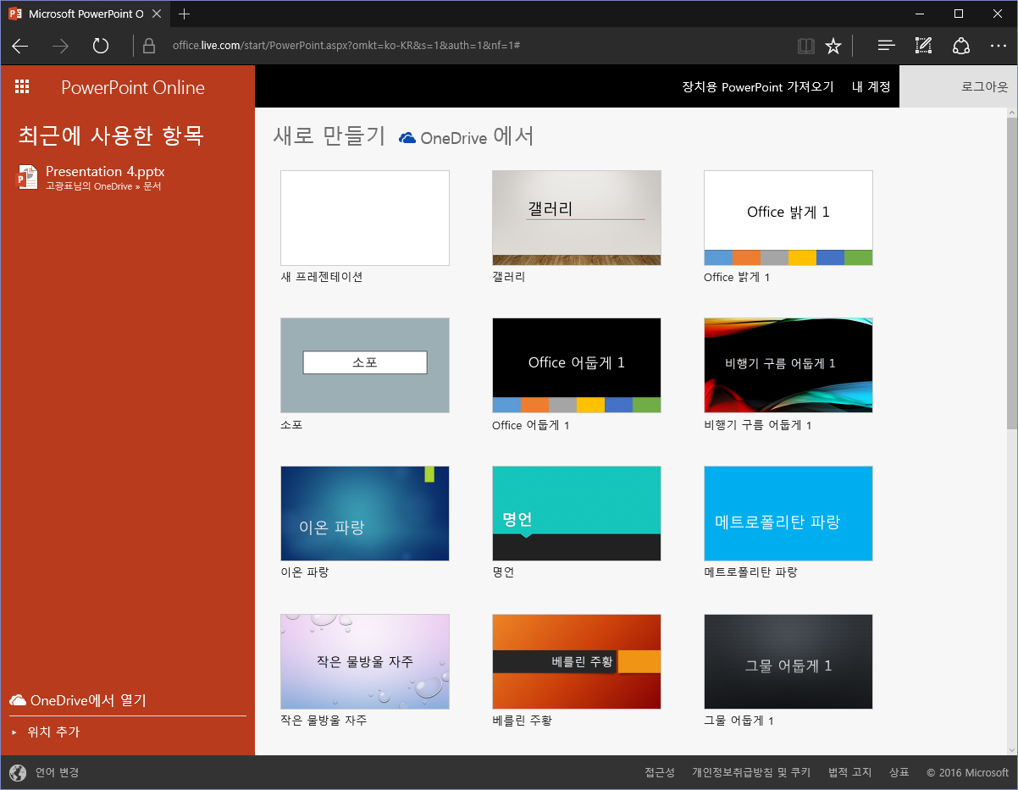
Task: Choose the 메트로폴리탄 파랑 template thumbnail
Action: coord(788,513)
